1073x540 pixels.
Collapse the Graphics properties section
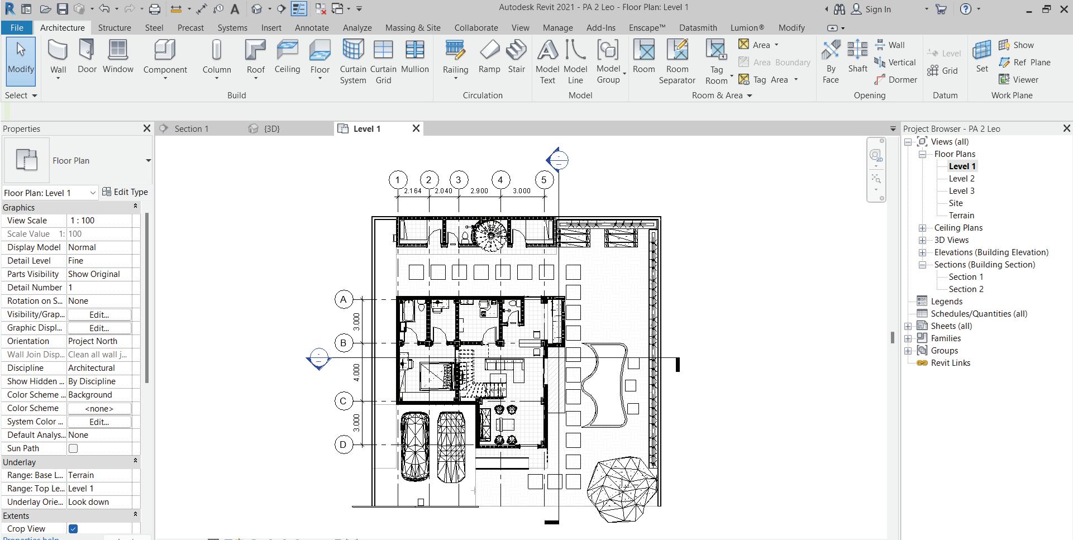pyautogui.click(x=135, y=207)
